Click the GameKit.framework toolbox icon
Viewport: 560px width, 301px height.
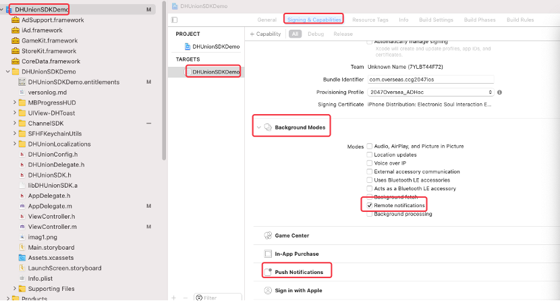pyautogui.click(x=16, y=40)
